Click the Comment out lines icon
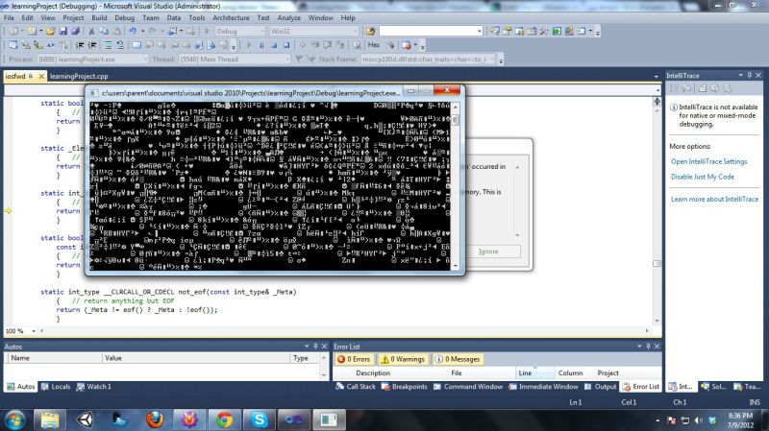The height and width of the screenshot is (431, 769). coord(108,45)
